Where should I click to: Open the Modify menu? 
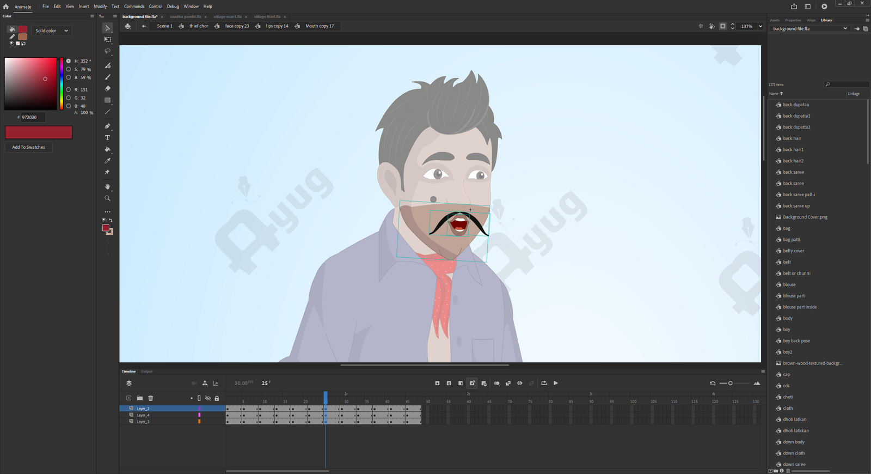click(100, 7)
